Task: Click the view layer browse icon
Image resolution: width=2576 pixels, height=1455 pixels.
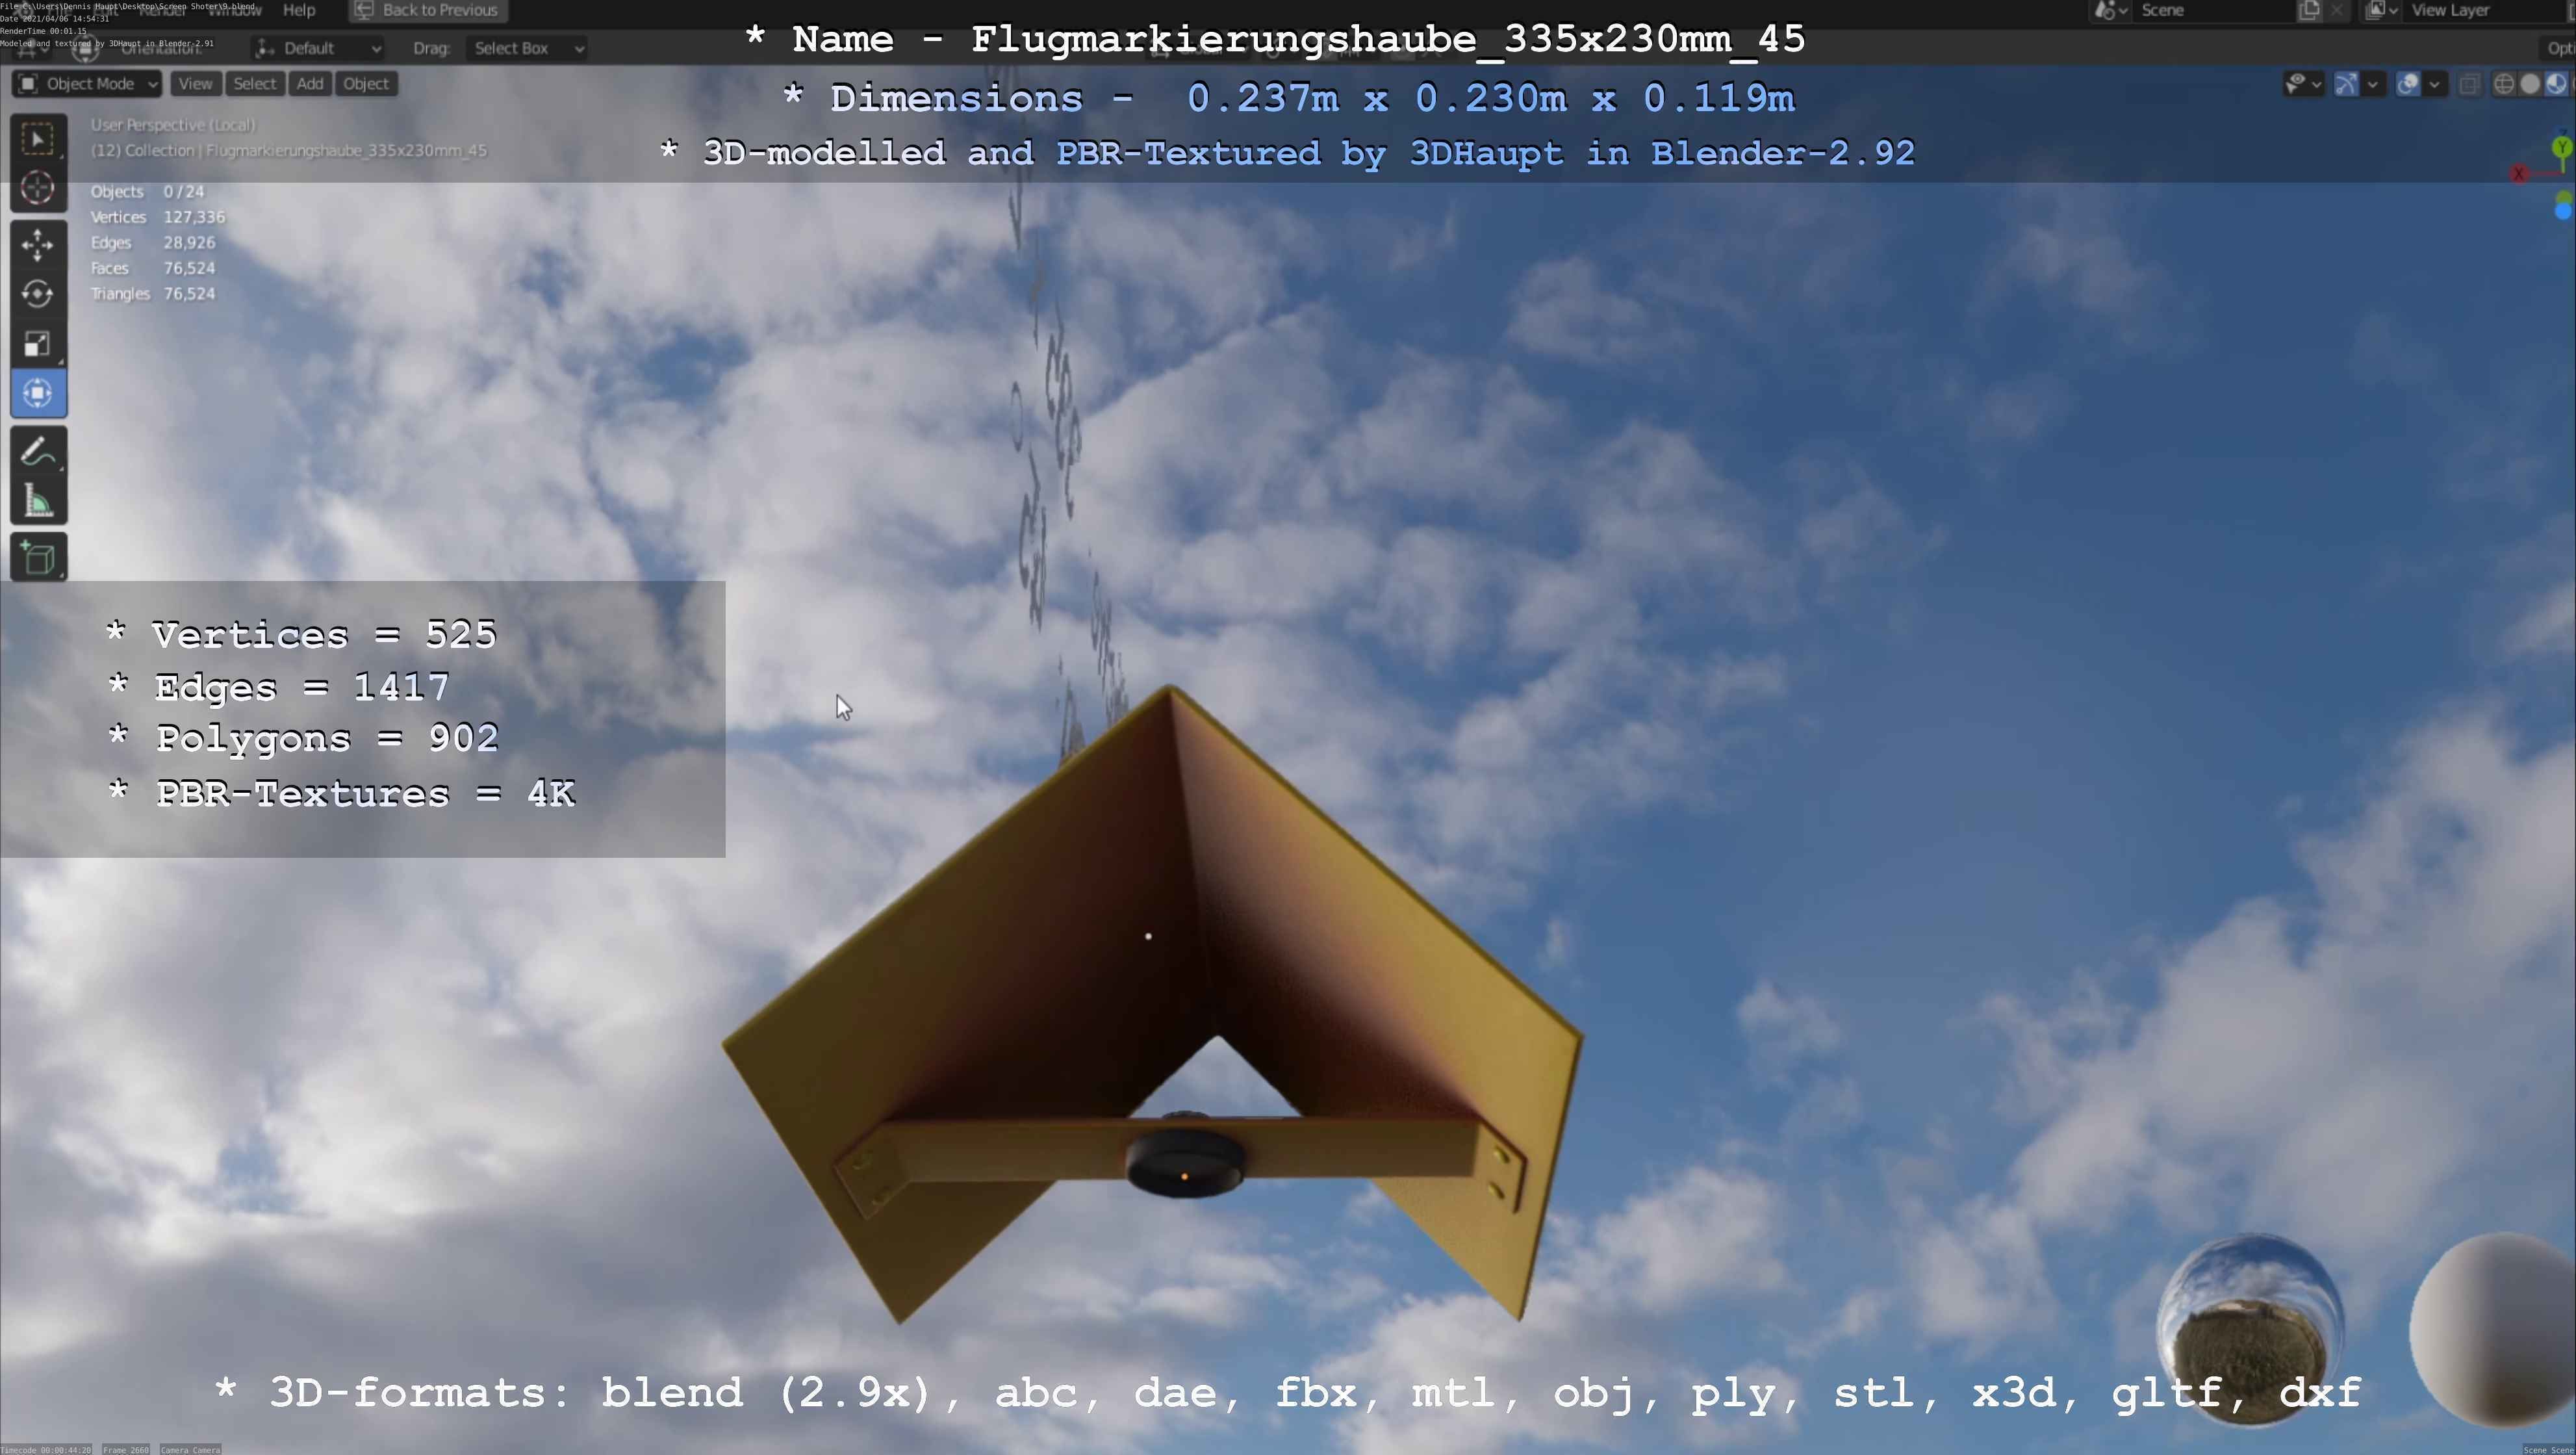Action: [2381, 10]
